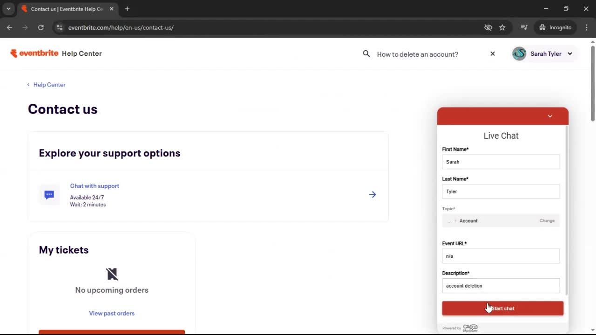Bookmark this page with the star icon
This screenshot has height=335, width=596.
click(x=502, y=27)
